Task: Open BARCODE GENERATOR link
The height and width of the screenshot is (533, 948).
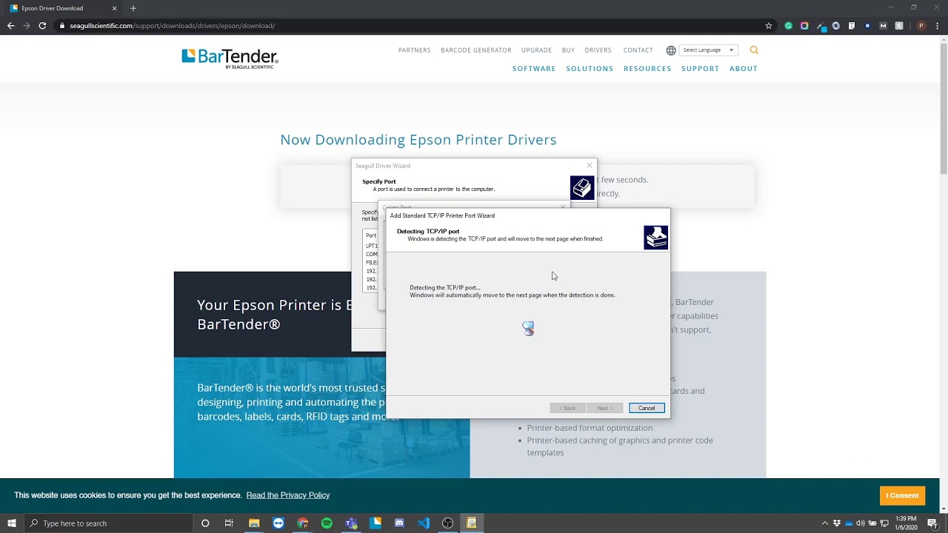Action: coord(476,50)
